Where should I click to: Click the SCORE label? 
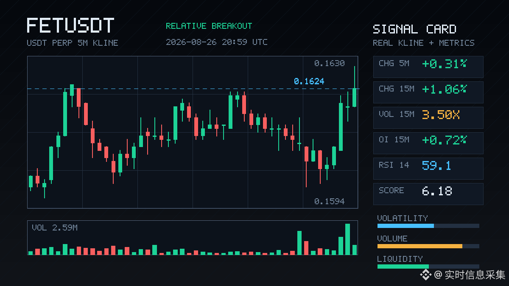pyautogui.click(x=392, y=190)
